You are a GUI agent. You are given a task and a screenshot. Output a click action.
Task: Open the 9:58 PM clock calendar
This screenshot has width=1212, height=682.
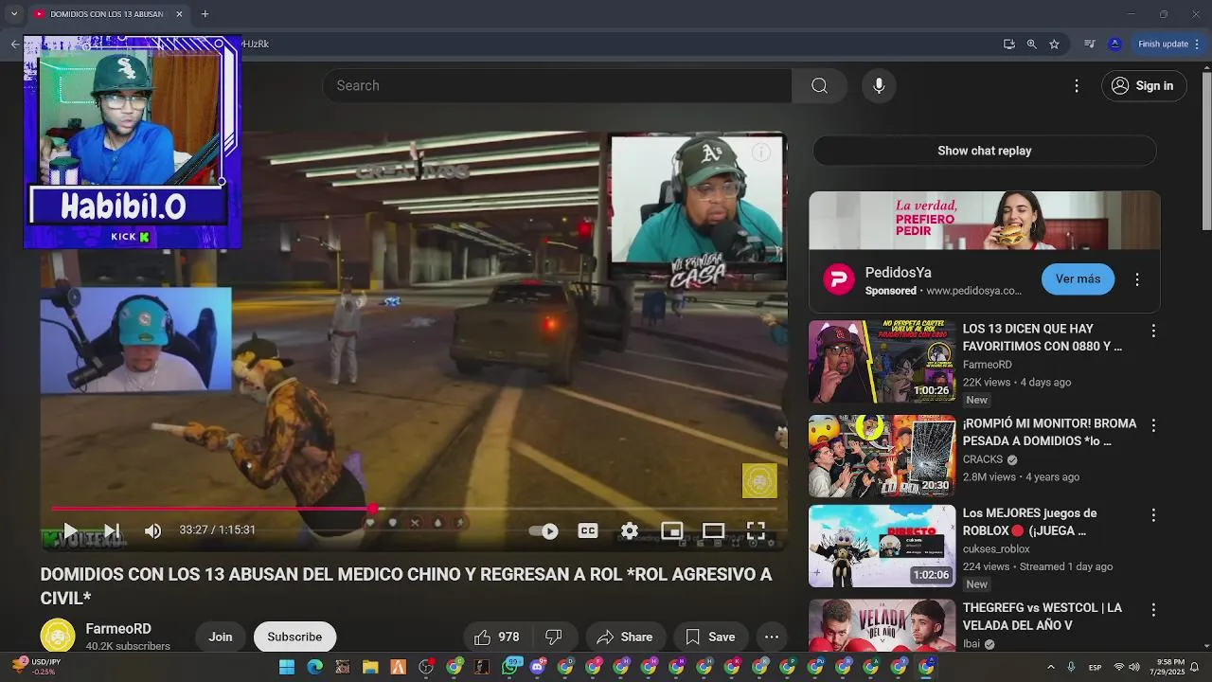pos(1167,667)
